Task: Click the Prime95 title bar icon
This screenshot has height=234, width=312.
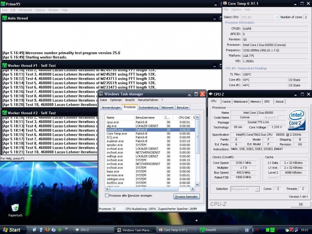Action: 3,4
